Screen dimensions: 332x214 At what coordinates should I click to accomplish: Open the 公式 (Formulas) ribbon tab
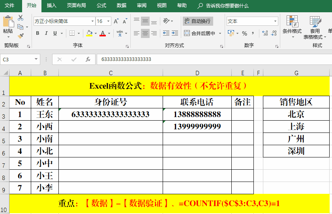101,6
